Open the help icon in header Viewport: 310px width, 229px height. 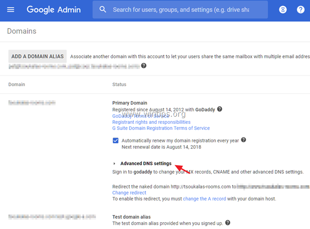300,10
